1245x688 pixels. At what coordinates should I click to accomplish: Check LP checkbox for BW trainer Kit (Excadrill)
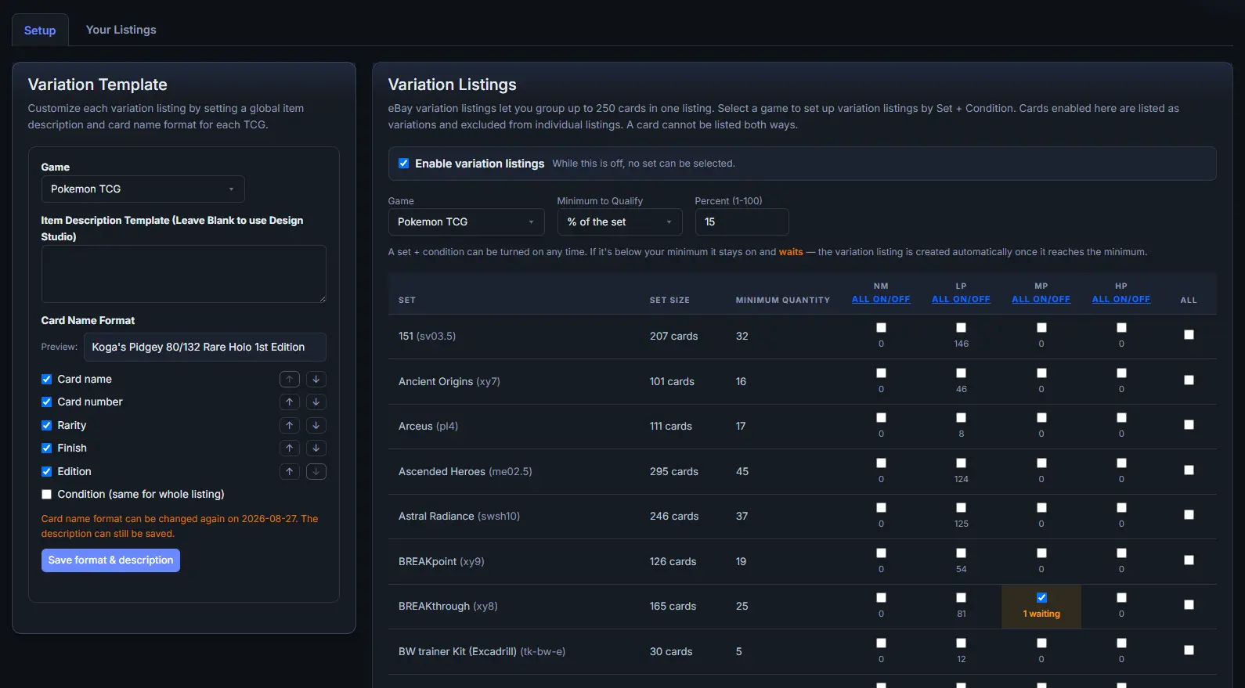pos(961,643)
